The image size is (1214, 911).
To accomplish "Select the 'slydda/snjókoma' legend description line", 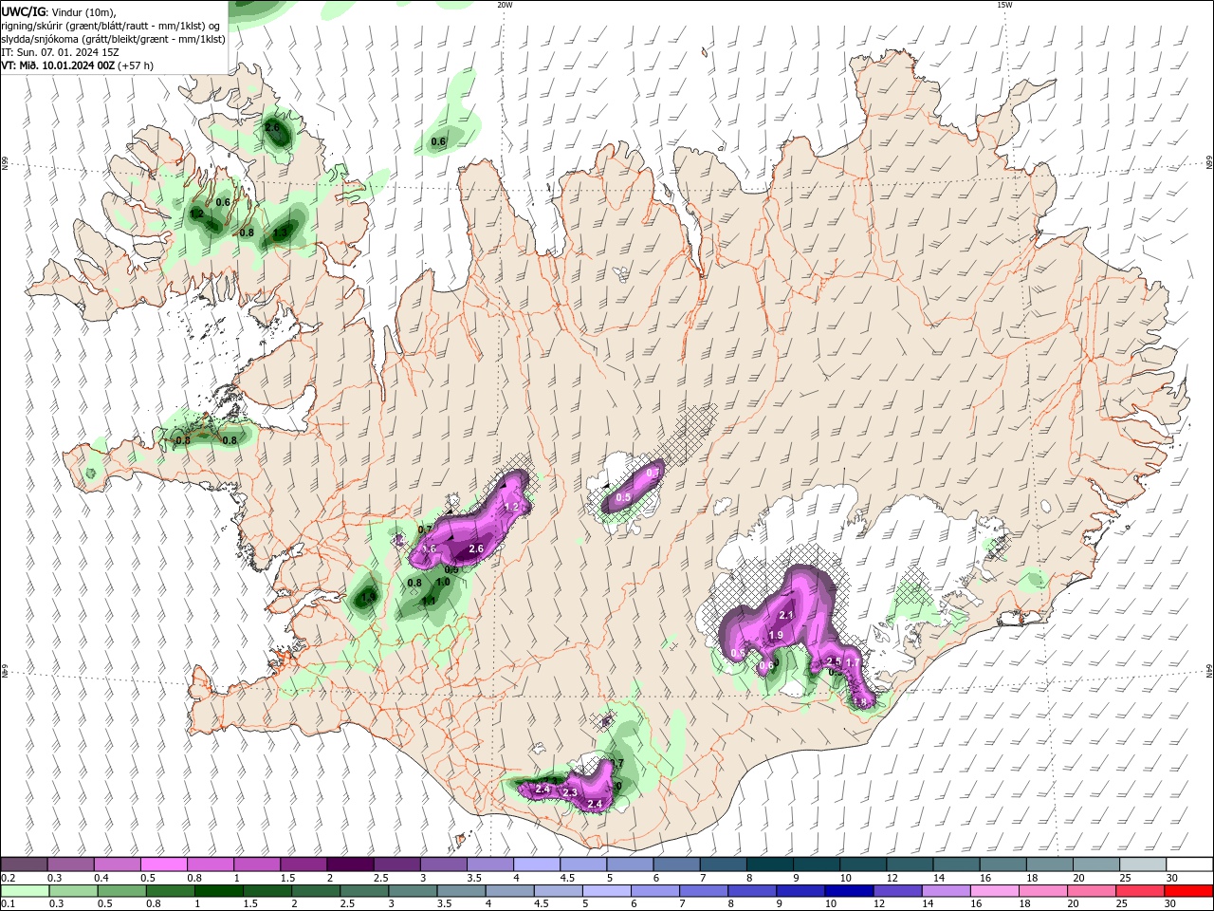I will pyautogui.click(x=113, y=39).
